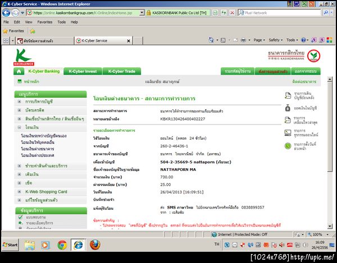Expand the บัตรเครดิต menu item
337x263 pixels.
pos(19,110)
